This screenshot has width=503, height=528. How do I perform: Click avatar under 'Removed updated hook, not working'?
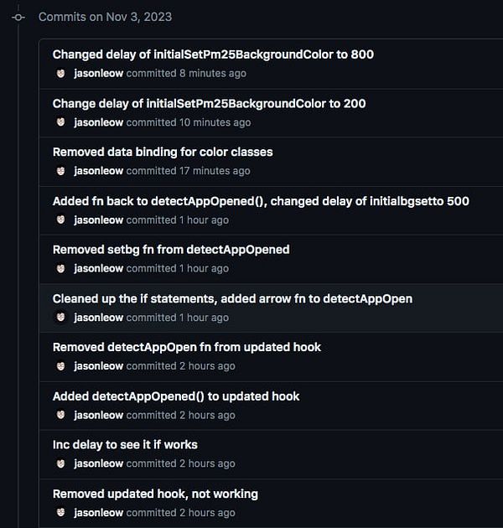coord(60,513)
